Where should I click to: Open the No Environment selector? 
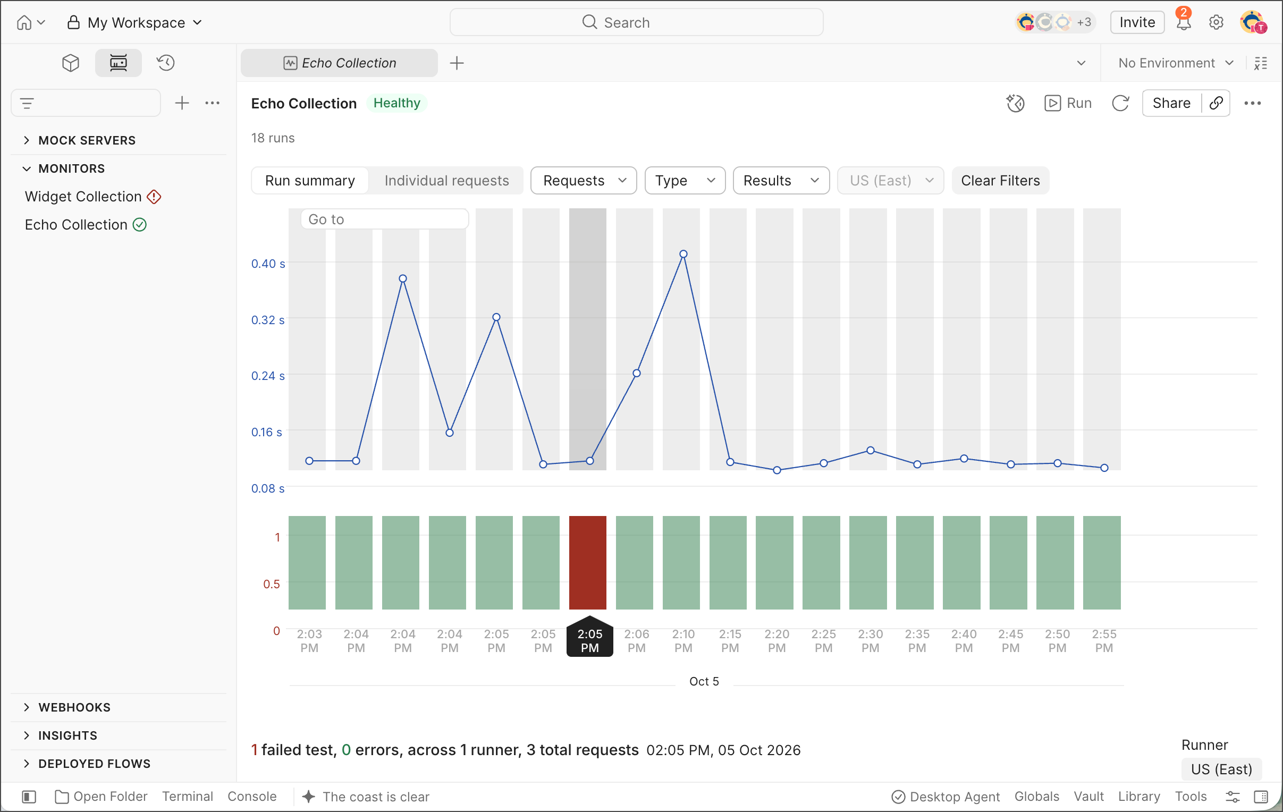click(1175, 63)
